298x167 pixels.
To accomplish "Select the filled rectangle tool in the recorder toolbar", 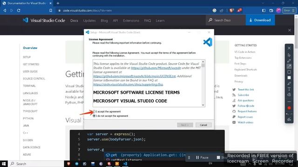I will click(289, 77).
